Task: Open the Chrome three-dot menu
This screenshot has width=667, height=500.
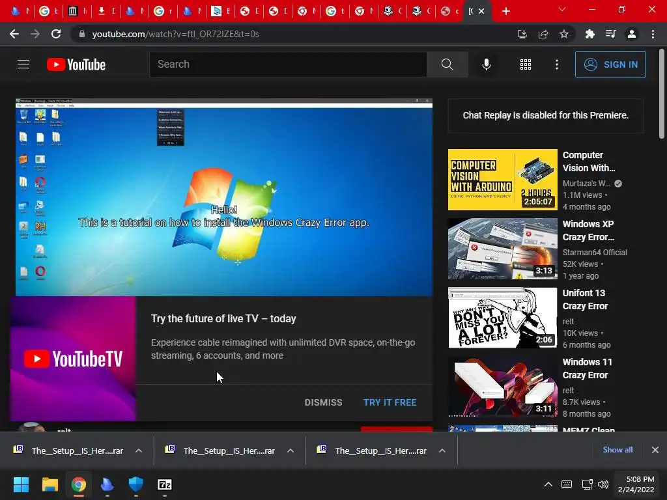Action: click(653, 34)
